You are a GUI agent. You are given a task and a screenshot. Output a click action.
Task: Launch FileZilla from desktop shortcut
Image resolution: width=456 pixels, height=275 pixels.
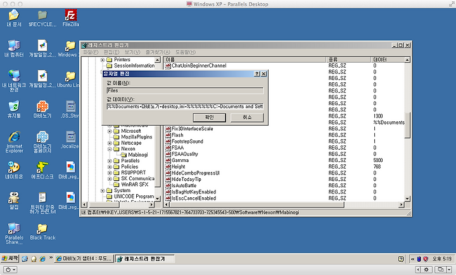71,18
